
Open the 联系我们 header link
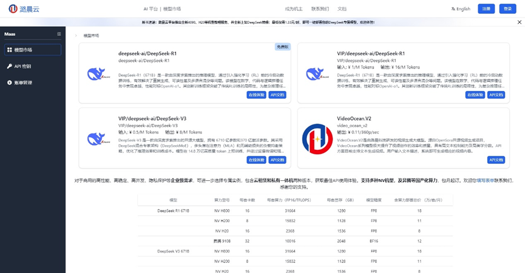click(x=320, y=9)
